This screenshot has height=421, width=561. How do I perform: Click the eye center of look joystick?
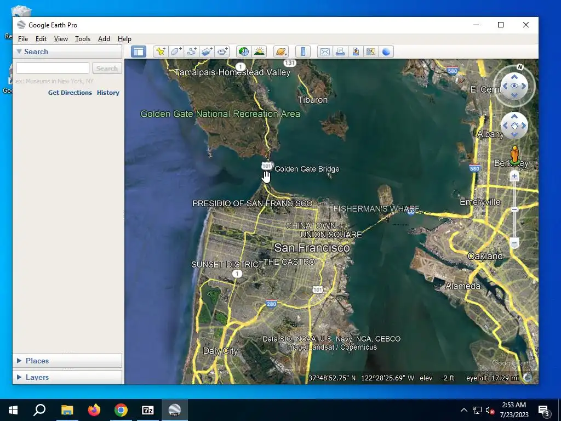514,86
